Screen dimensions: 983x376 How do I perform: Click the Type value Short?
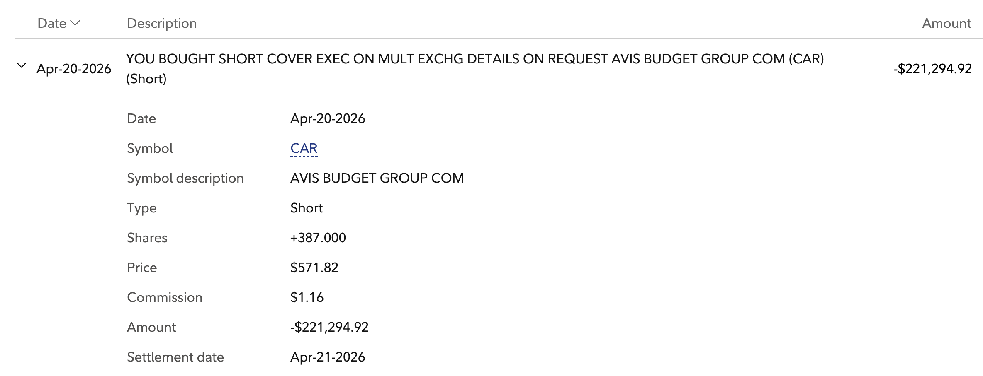(x=306, y=208)
